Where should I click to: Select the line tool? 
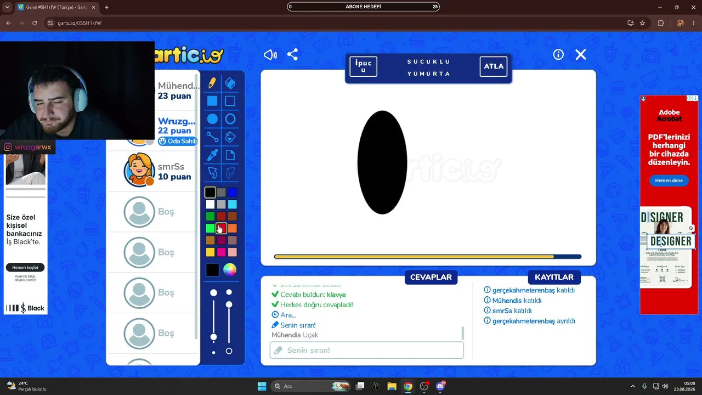(212, 137)
